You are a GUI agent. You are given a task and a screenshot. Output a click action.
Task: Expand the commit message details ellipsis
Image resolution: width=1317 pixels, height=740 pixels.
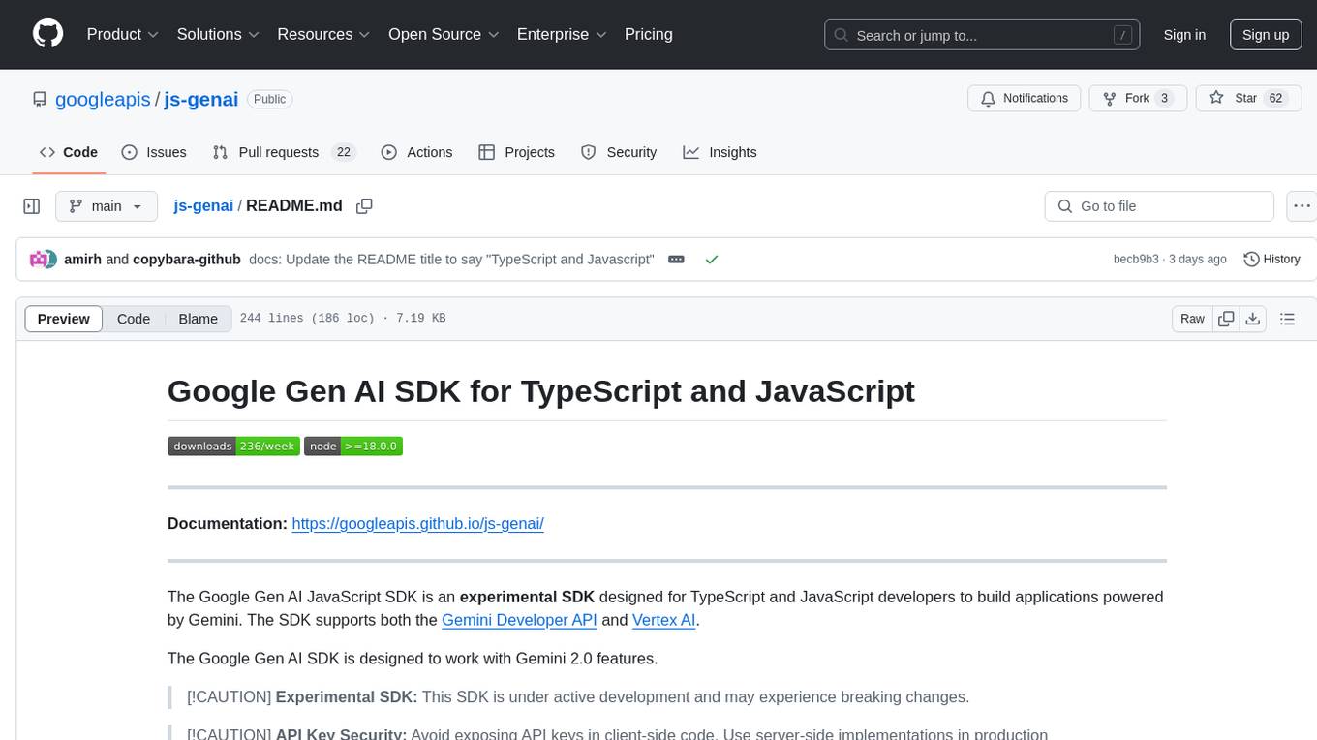tap(677, 259)
